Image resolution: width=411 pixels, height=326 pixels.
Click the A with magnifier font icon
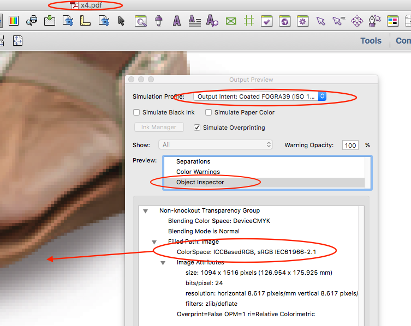click(212, 21)
